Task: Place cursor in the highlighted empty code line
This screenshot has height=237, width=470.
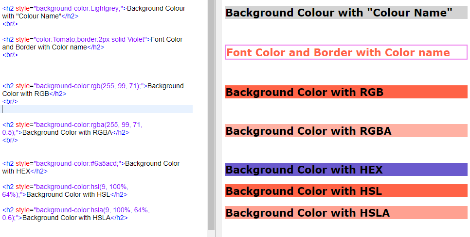Action: (96, 109)
